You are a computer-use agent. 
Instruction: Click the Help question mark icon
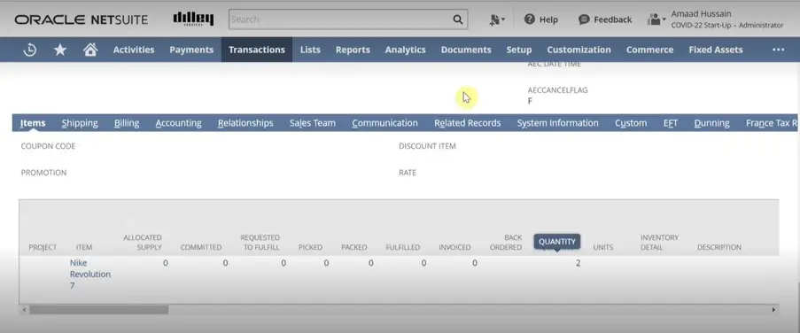pos(530,19)
